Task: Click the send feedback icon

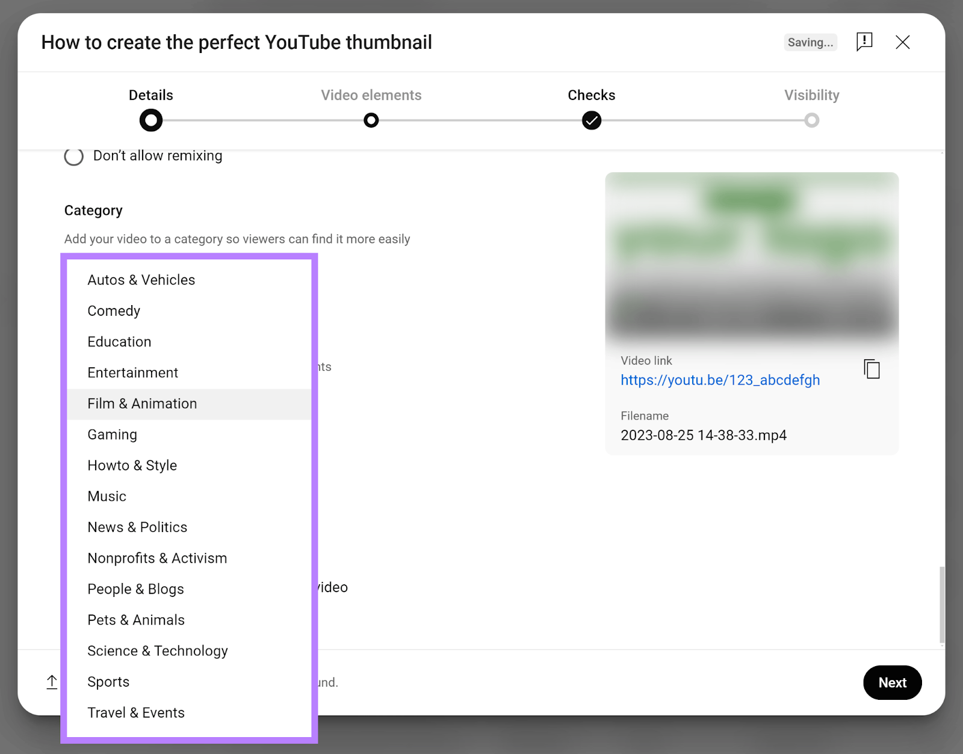Action: tap(864, 42)
